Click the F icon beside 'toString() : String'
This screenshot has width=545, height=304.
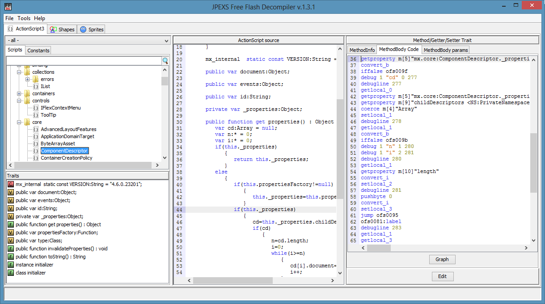click(11, 257)
